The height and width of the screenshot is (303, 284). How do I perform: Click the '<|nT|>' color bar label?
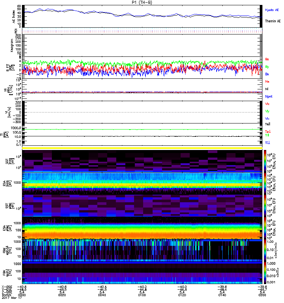(x=277, y=273)
